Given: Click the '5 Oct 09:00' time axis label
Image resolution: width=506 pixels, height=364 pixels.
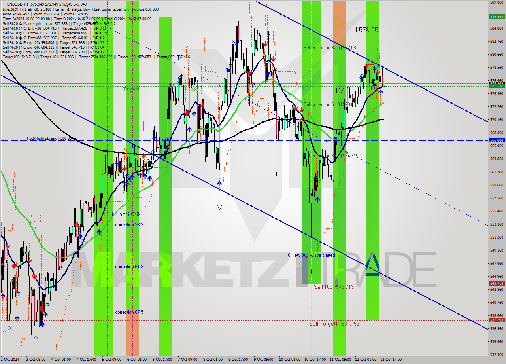Looking at the screenshot, I should pos(112,360).
